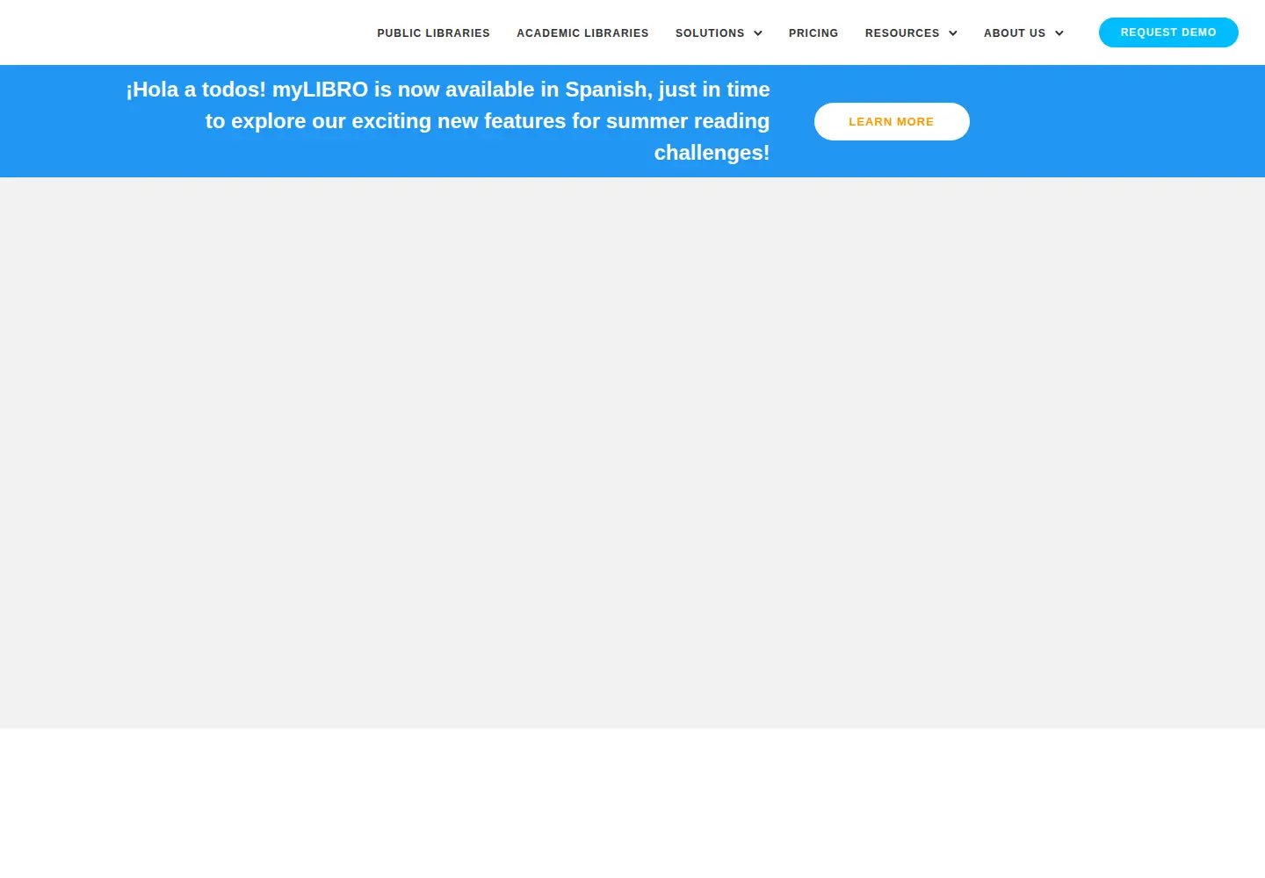
Task: Open the Resources menu item
Action: click(902, 33)
